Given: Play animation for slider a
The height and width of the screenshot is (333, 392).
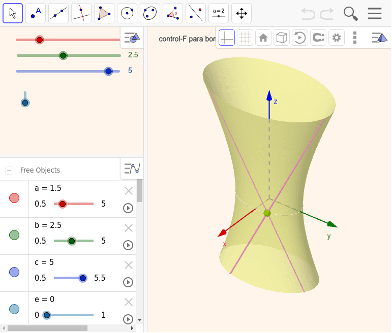Looking at the screenshot, I should pos(128,208).
